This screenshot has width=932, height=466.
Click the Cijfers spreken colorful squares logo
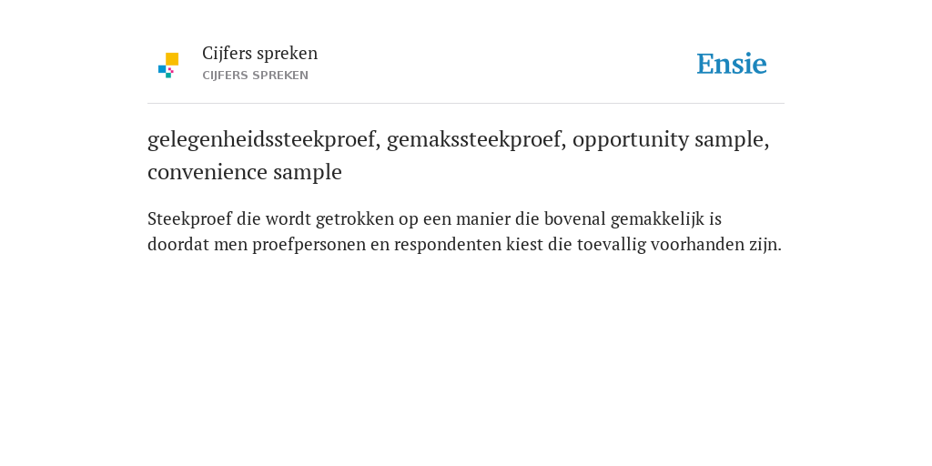click(x=168, y=66)
